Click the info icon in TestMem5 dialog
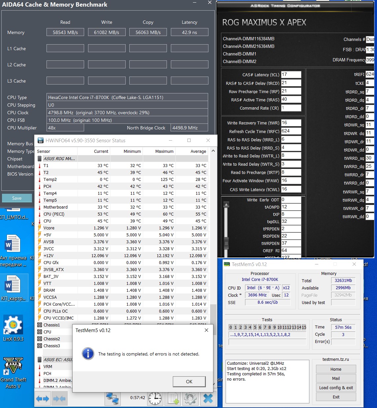The image size is (377, 408). pos(88,354)
